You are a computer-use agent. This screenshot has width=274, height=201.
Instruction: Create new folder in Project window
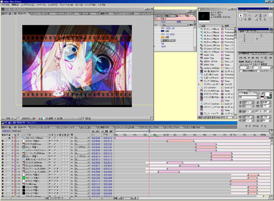click(x=204, y=118)
